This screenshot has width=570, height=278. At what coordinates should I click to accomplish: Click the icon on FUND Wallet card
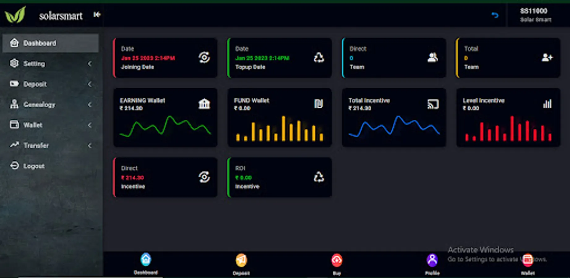tap(319, 104)
